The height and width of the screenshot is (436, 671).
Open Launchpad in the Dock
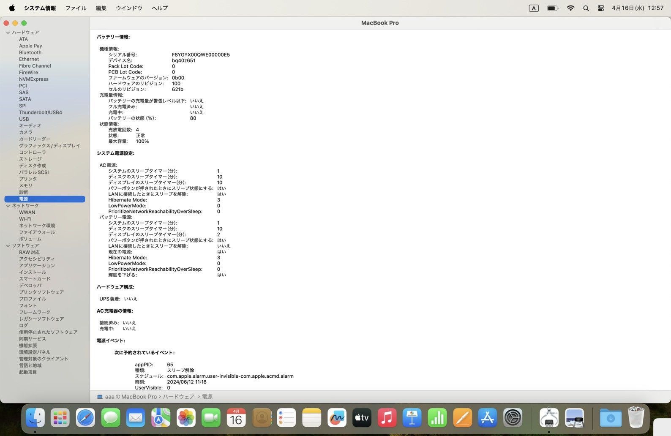(60, 418)
